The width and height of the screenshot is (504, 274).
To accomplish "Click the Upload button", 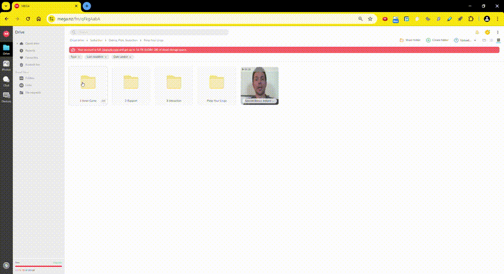I will 462,40.
